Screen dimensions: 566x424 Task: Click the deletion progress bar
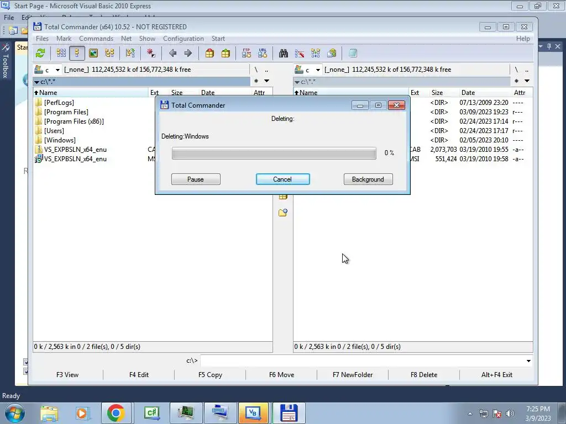click(274, 153)
